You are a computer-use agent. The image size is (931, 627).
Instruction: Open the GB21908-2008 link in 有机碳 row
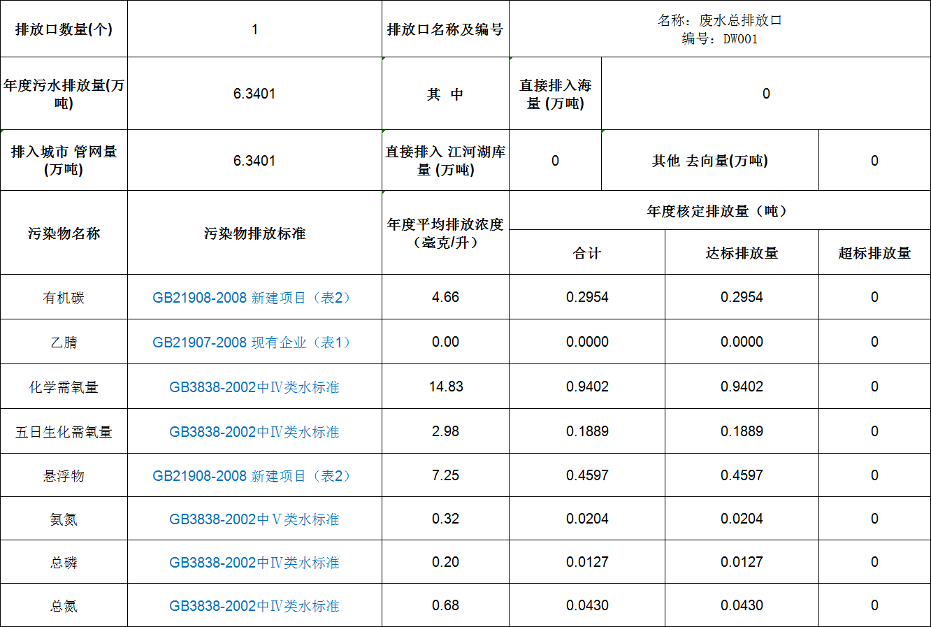(254, 298)
